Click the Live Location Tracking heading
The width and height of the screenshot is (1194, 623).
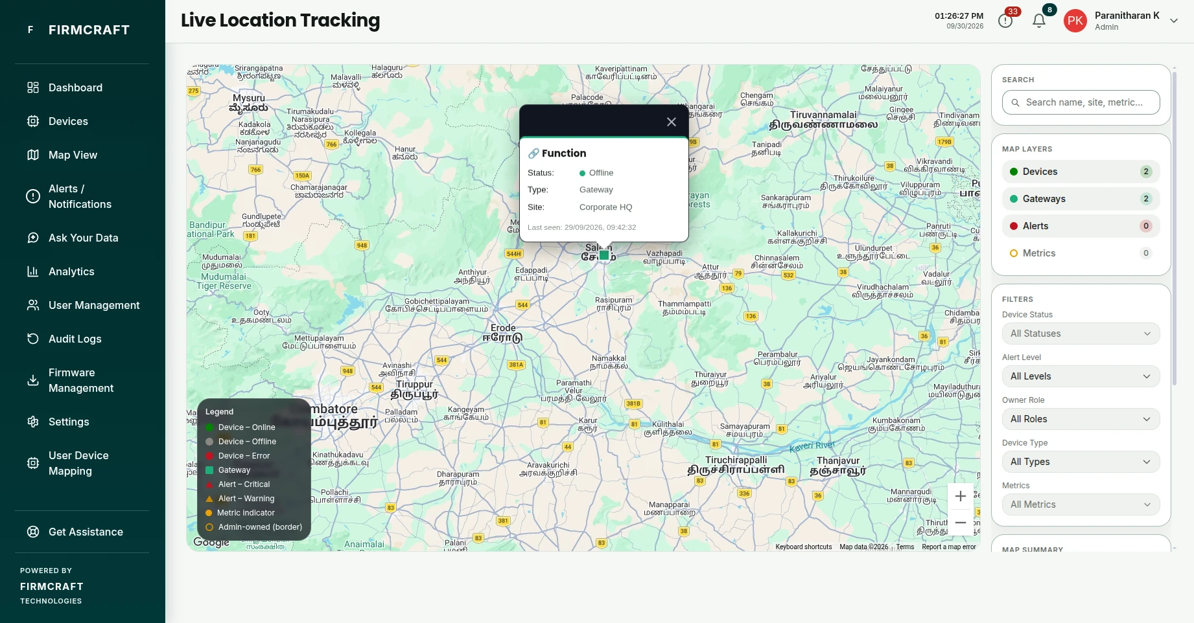pos(280,20)
